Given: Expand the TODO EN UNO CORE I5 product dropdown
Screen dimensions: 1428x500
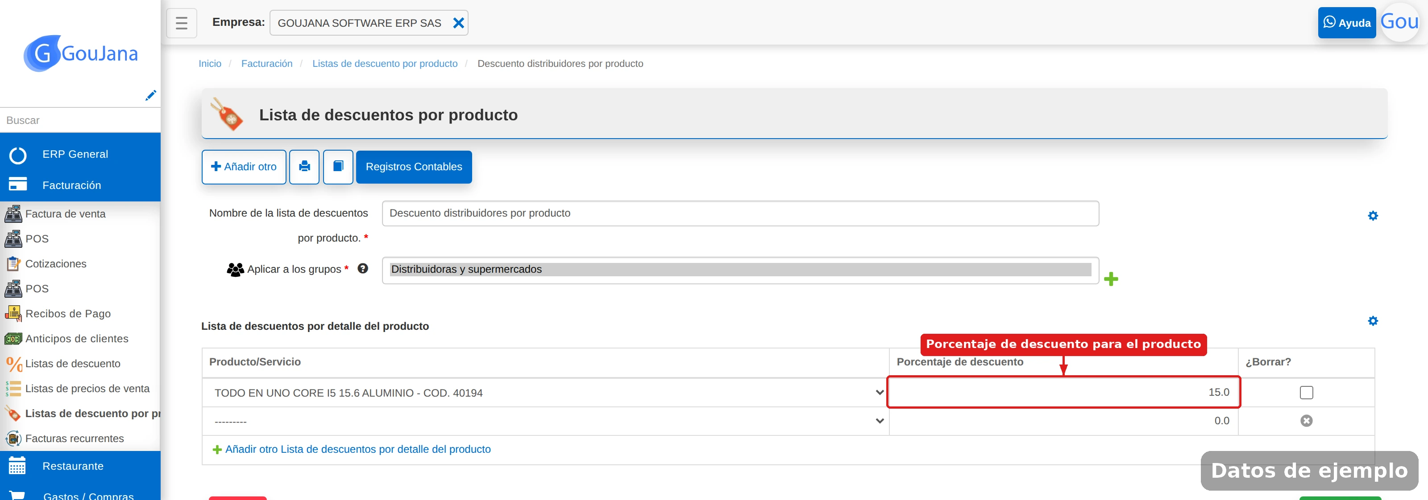Looking at the screenshot, I should pyautogui.click(x=549, y=393).
